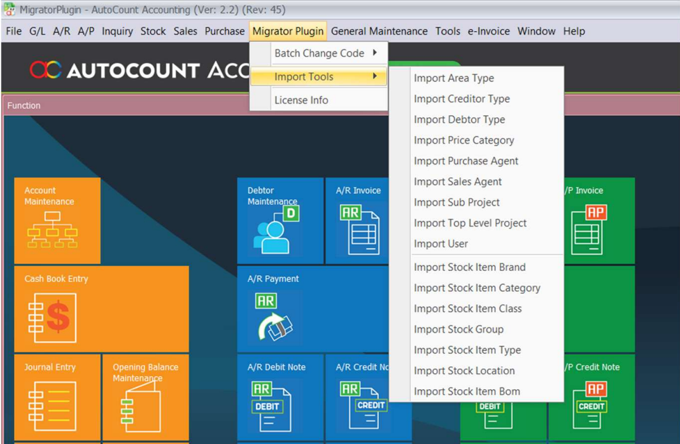Screen dimensions: 680x444
Task: Click the AutoCount app icon in title bar
Action: [9, 9]
